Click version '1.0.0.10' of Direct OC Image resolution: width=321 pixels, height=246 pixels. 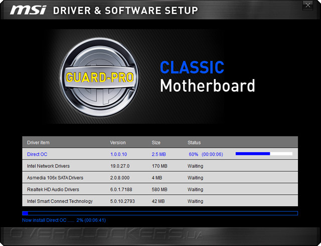pos(119,154)
